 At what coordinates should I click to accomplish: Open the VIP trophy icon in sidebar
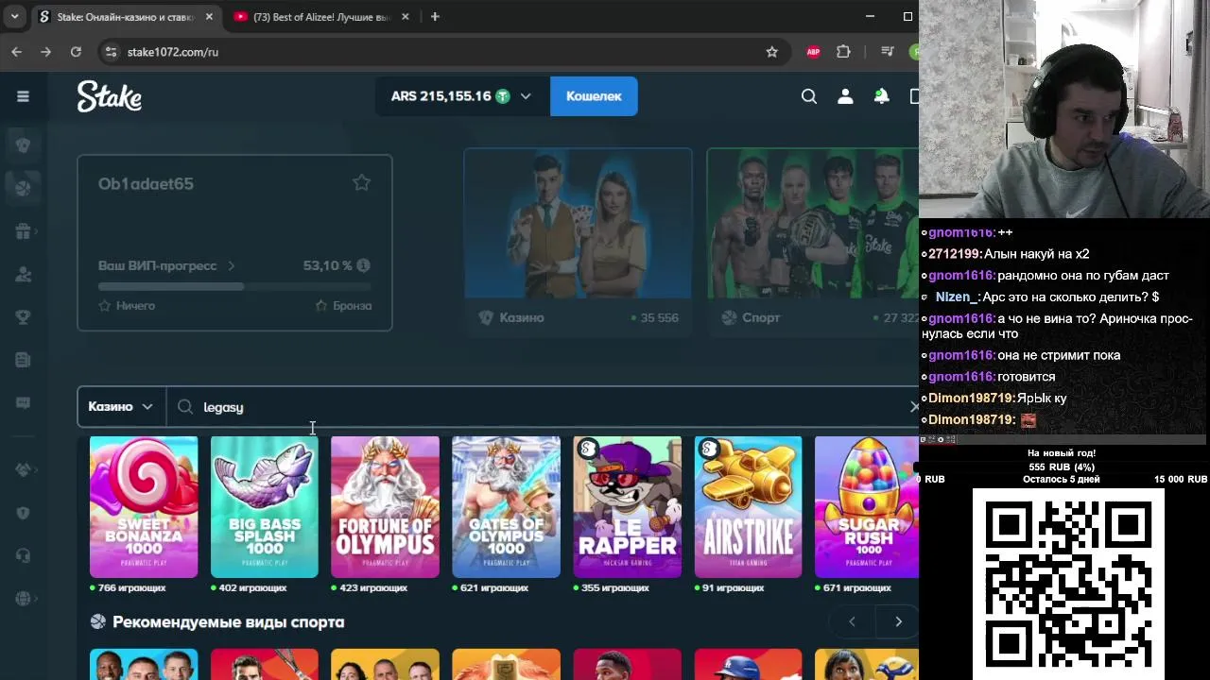click(23, 317)
